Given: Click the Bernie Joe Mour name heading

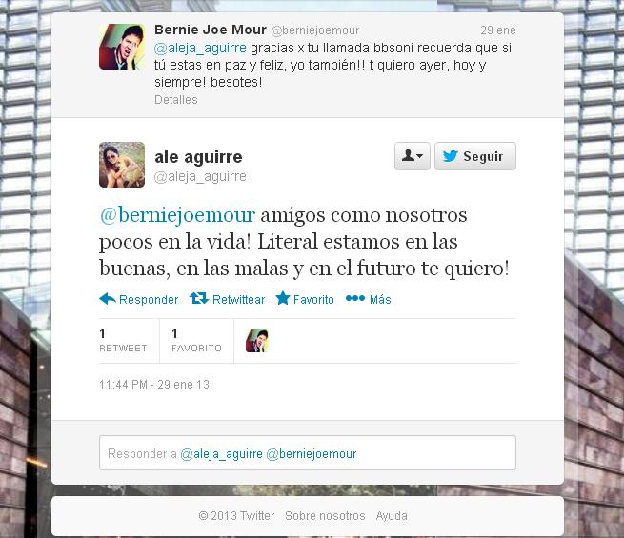Looking at the screenshot, I should point(211,30).
